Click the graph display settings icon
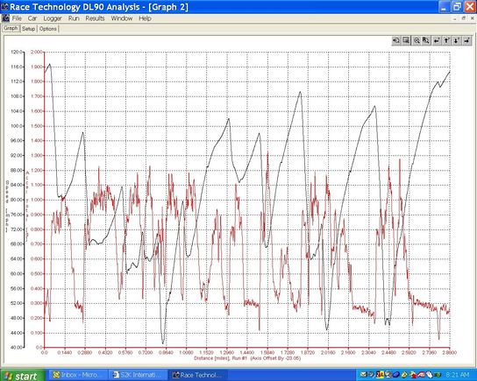The width and height of the screenshot is (477, 381). [406, 40]
